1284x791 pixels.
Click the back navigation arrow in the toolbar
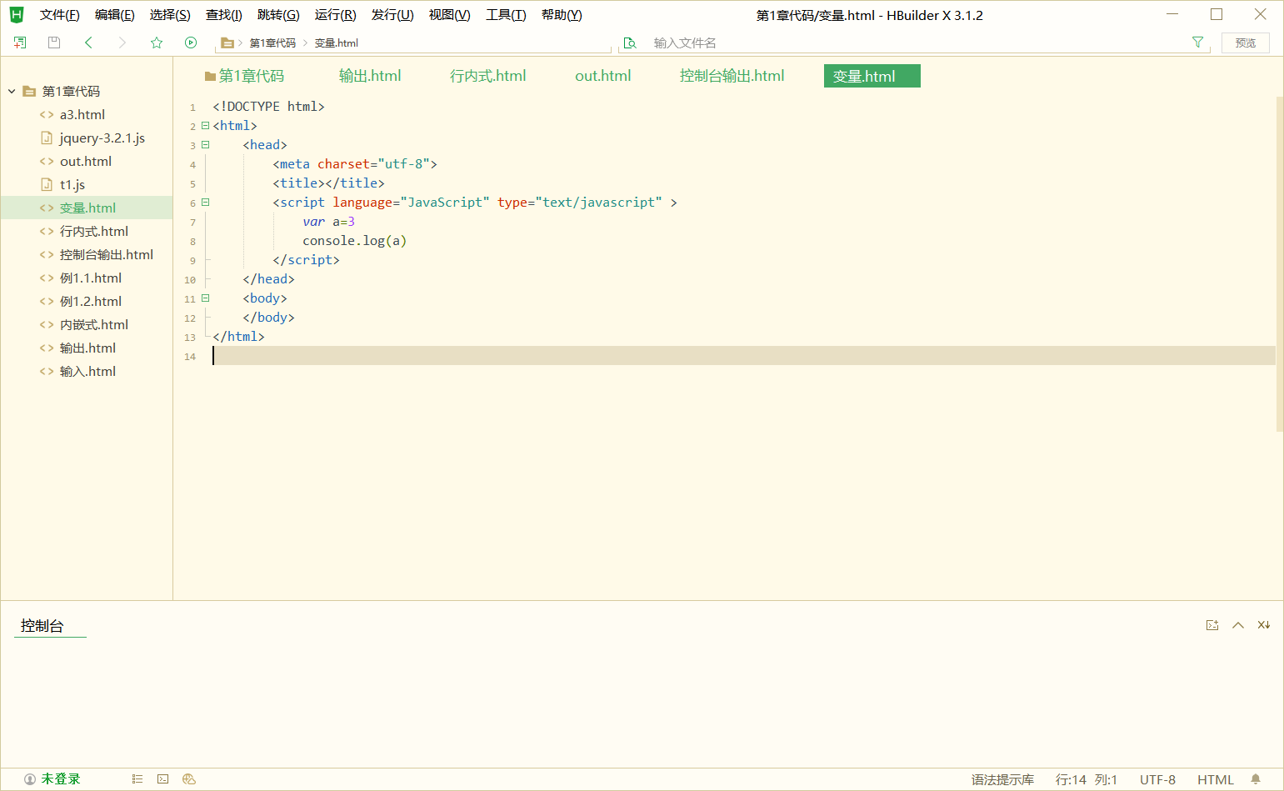coord(88,43)
